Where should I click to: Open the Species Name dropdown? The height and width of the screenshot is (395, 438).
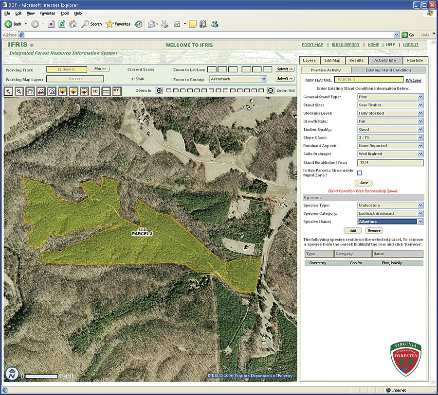coord(420,222)
